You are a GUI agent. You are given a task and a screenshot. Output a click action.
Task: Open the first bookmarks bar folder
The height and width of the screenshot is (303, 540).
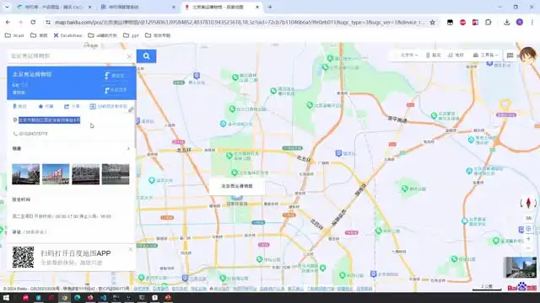(x=14, y=35)
